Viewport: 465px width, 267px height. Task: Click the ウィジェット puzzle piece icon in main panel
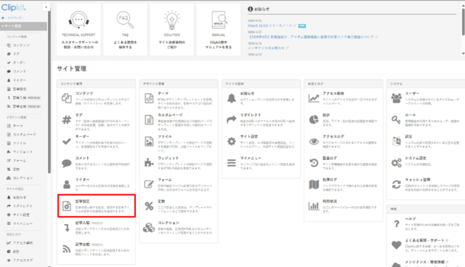point(149,163)
